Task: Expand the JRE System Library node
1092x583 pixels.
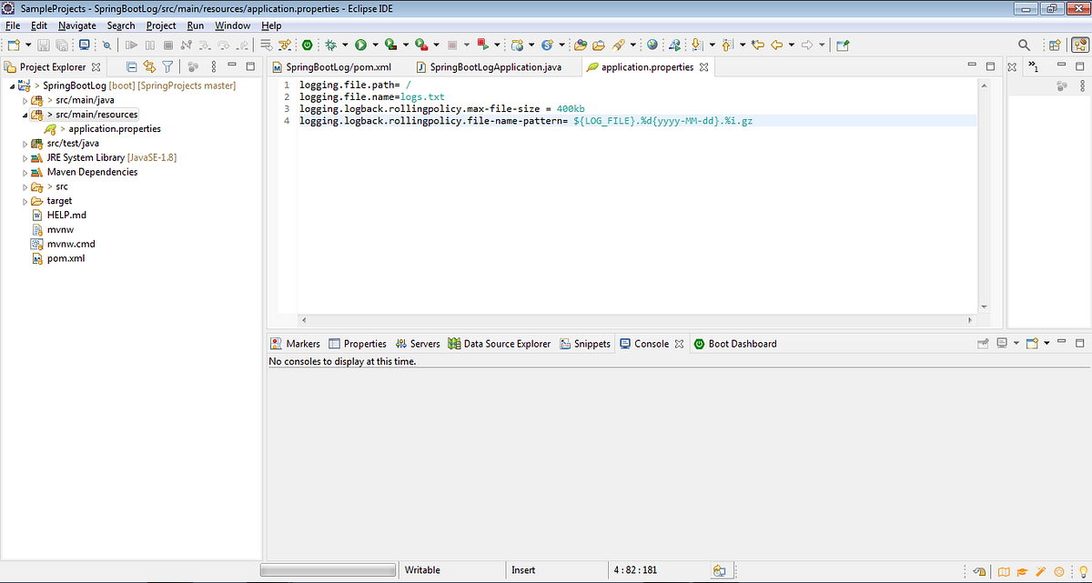Action: [25, 156]
